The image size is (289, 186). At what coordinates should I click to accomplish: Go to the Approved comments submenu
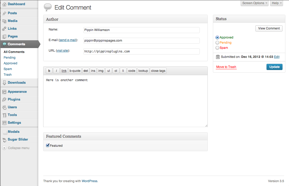(x=11, y=63)
